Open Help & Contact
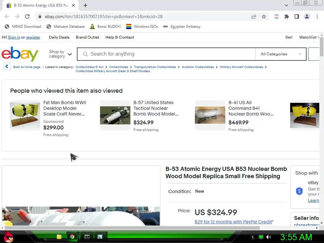This screenshot has width=324, height=243. pyautogui.click(x=120, y=37)
